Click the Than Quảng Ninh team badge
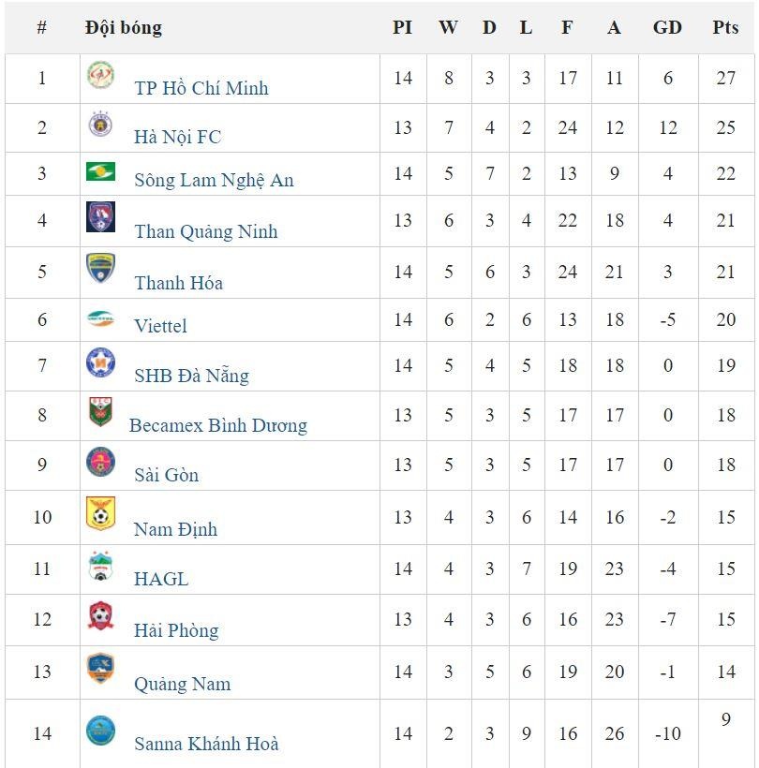The width and height of the screenshot is (759, 768). [x=100, y=217]
